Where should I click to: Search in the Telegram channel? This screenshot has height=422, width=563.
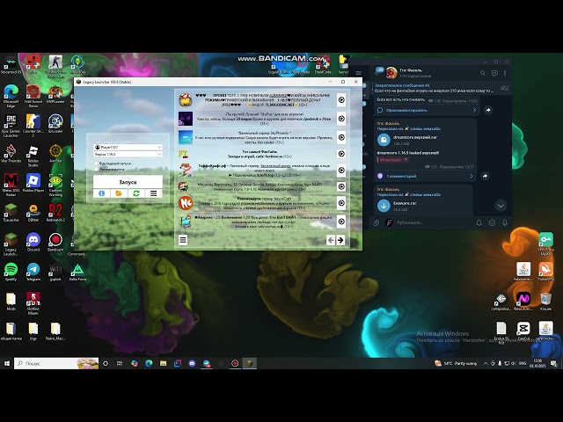(x=483, y=73)
